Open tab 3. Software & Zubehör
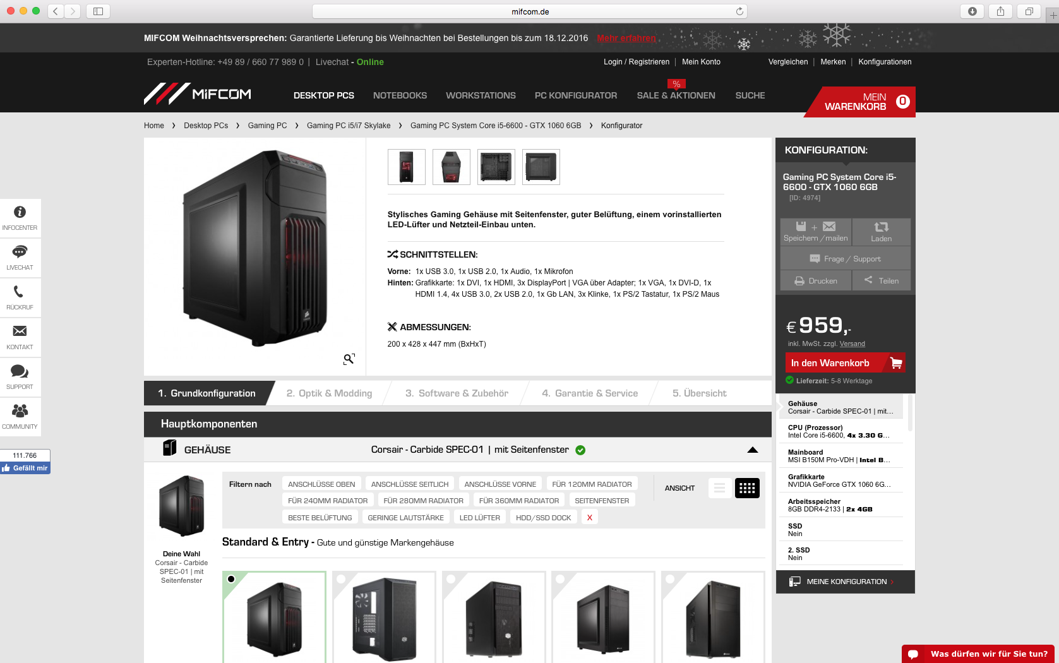The width and height of the screenshot is (1059, 663). (457, 393)
